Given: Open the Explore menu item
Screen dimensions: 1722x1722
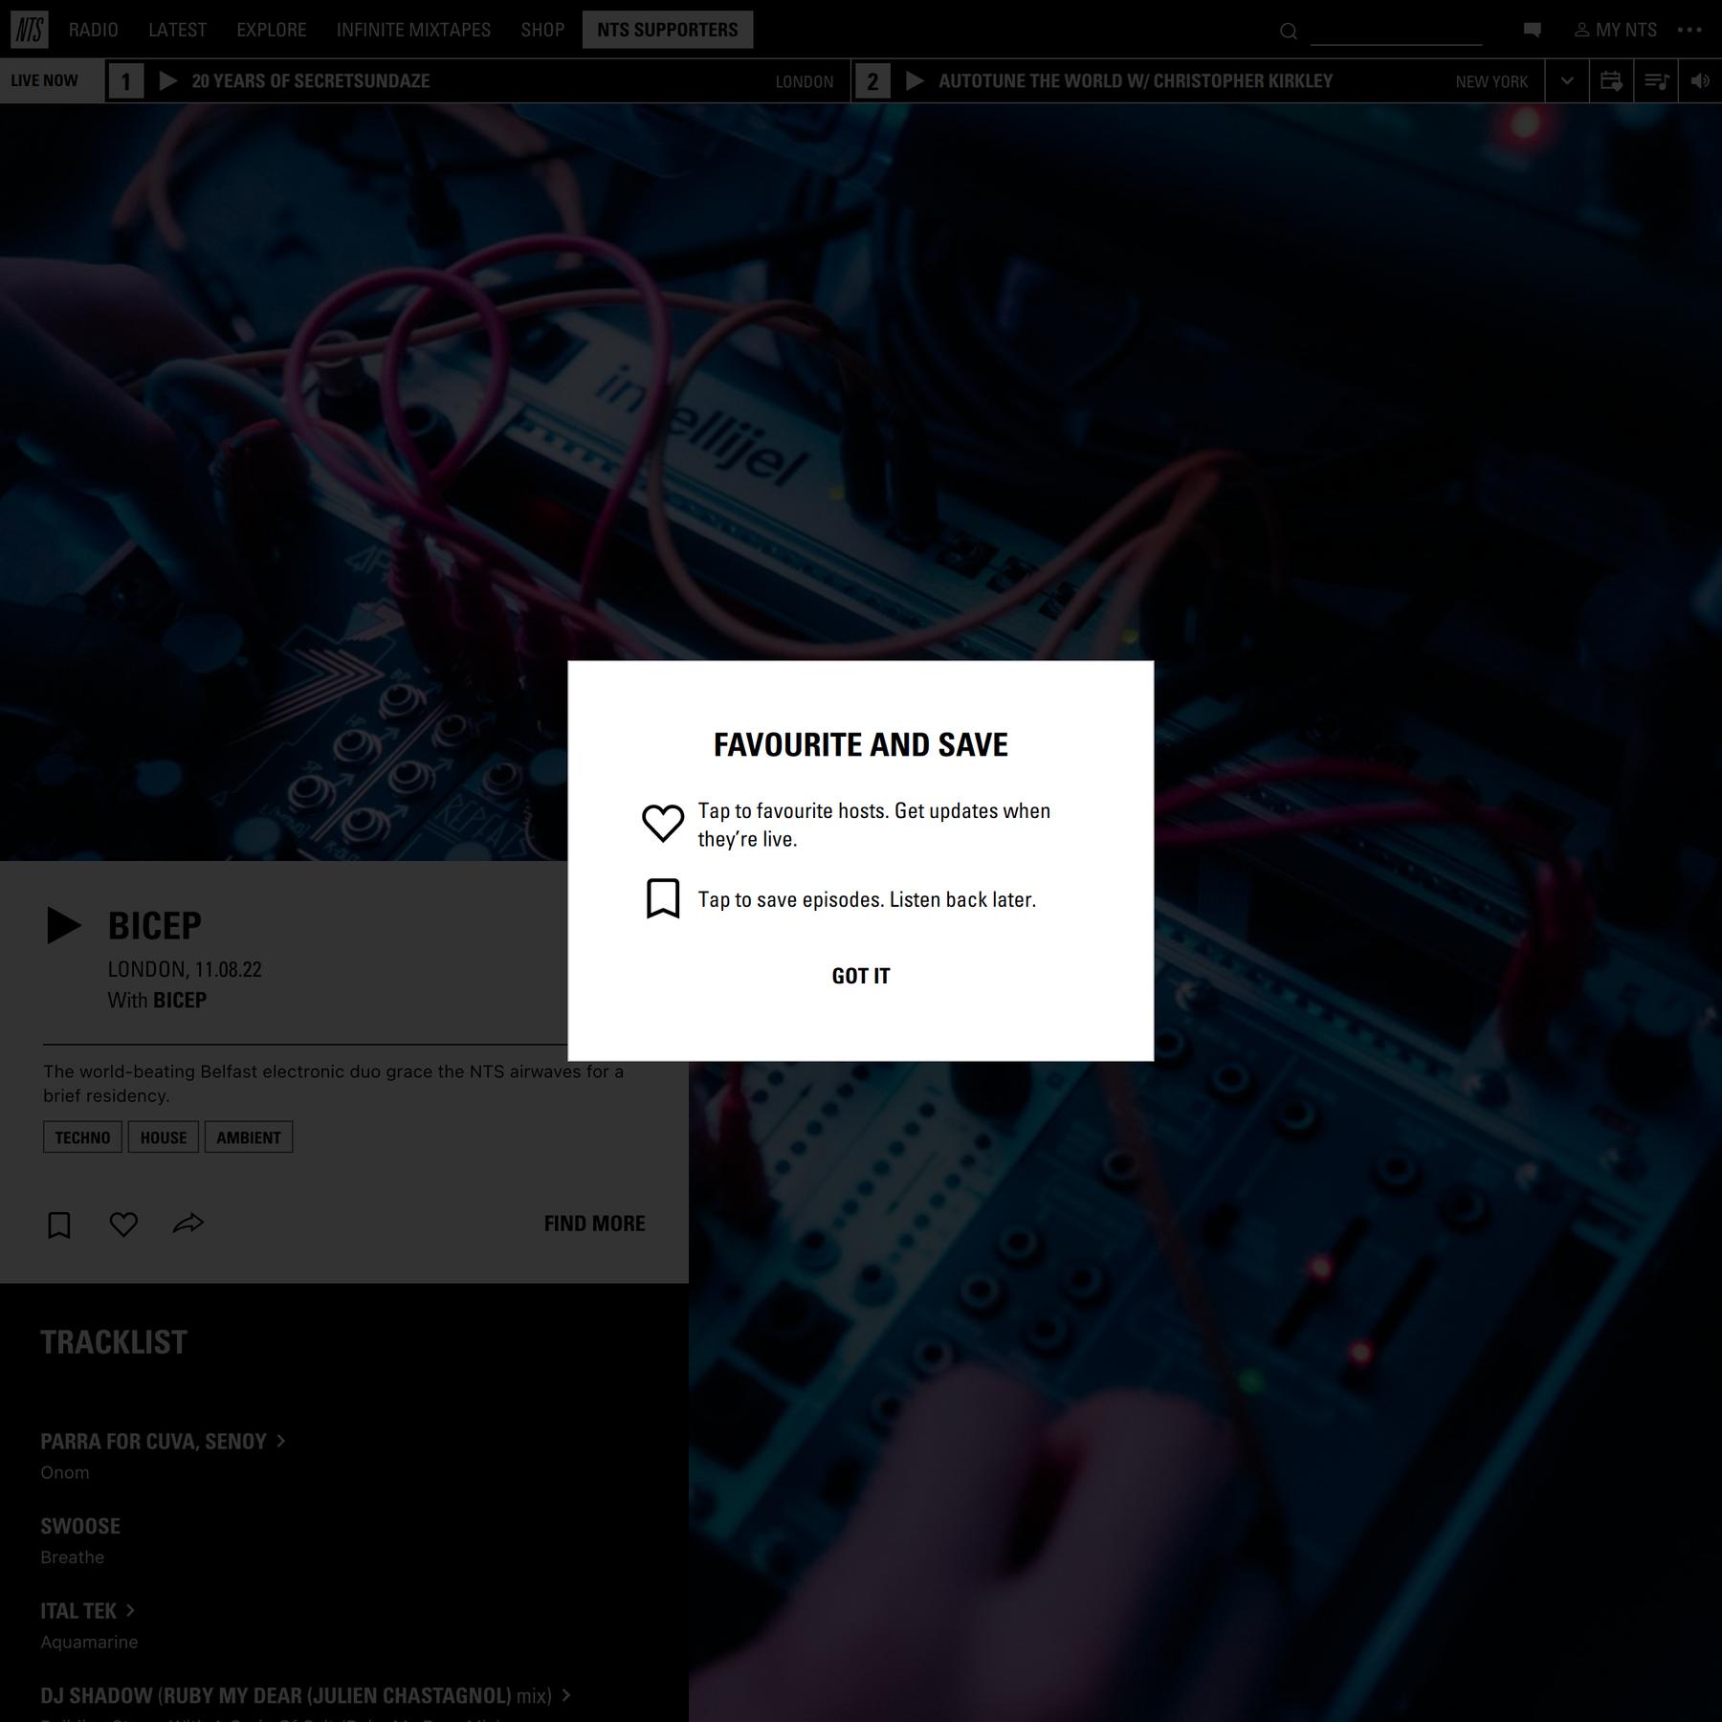Looking at the screenshot, I should pyautogui.click(x=272, y=30).
